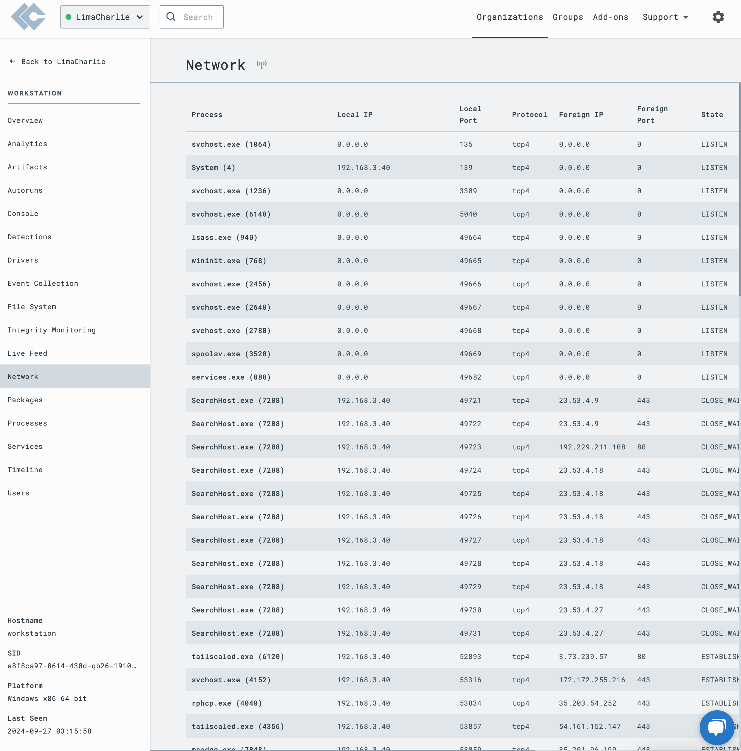741x751 pixels.
Task: Select the System (4) process row
Action: [462, 168]
